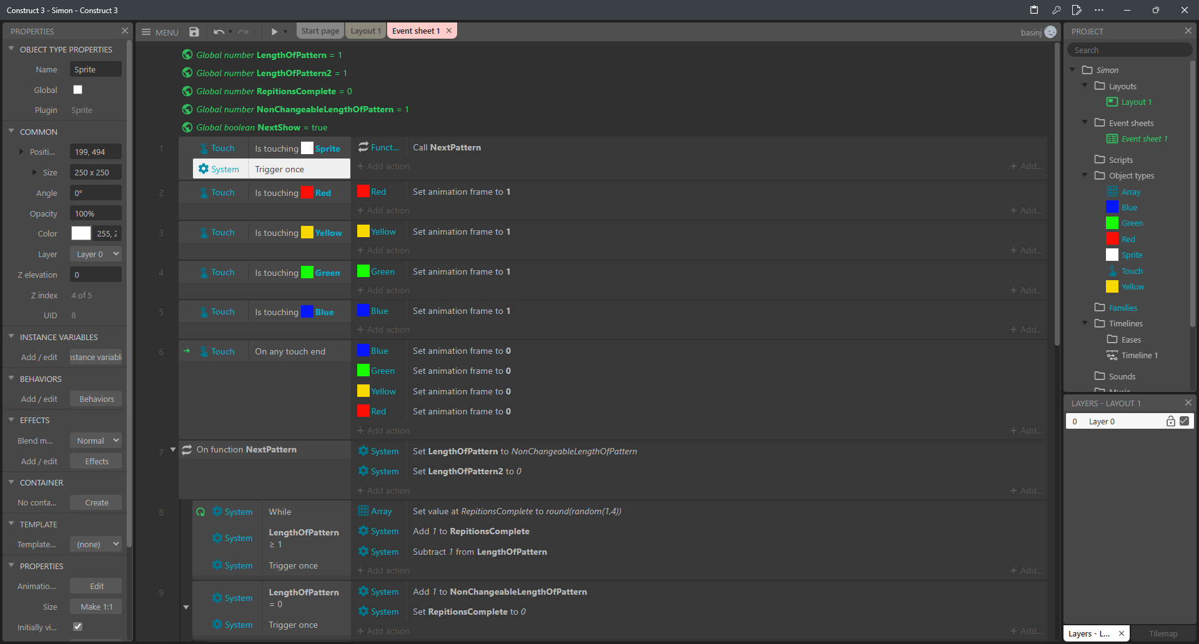Click the Make 1:1 size button

coord(96,607)
